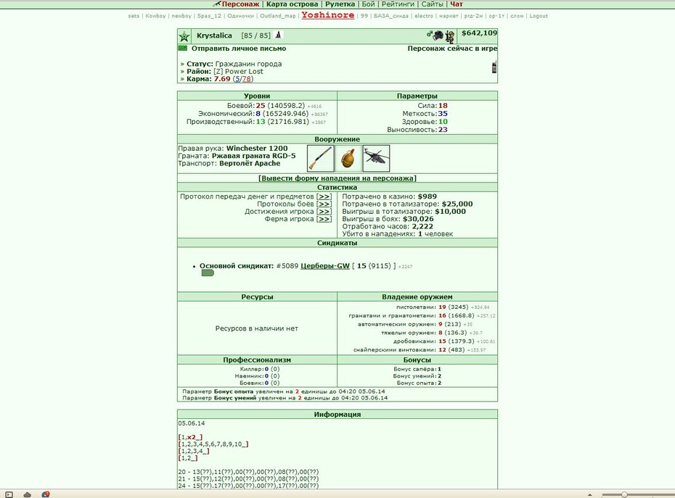Click Отправить личное письмо link
This screenshot has width=675, height=498.
(239, 49)
